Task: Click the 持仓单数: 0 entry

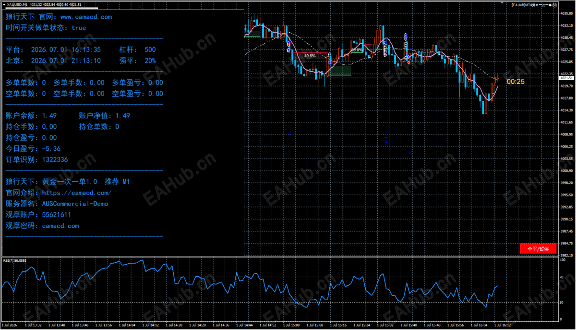Action: [99, 127]
